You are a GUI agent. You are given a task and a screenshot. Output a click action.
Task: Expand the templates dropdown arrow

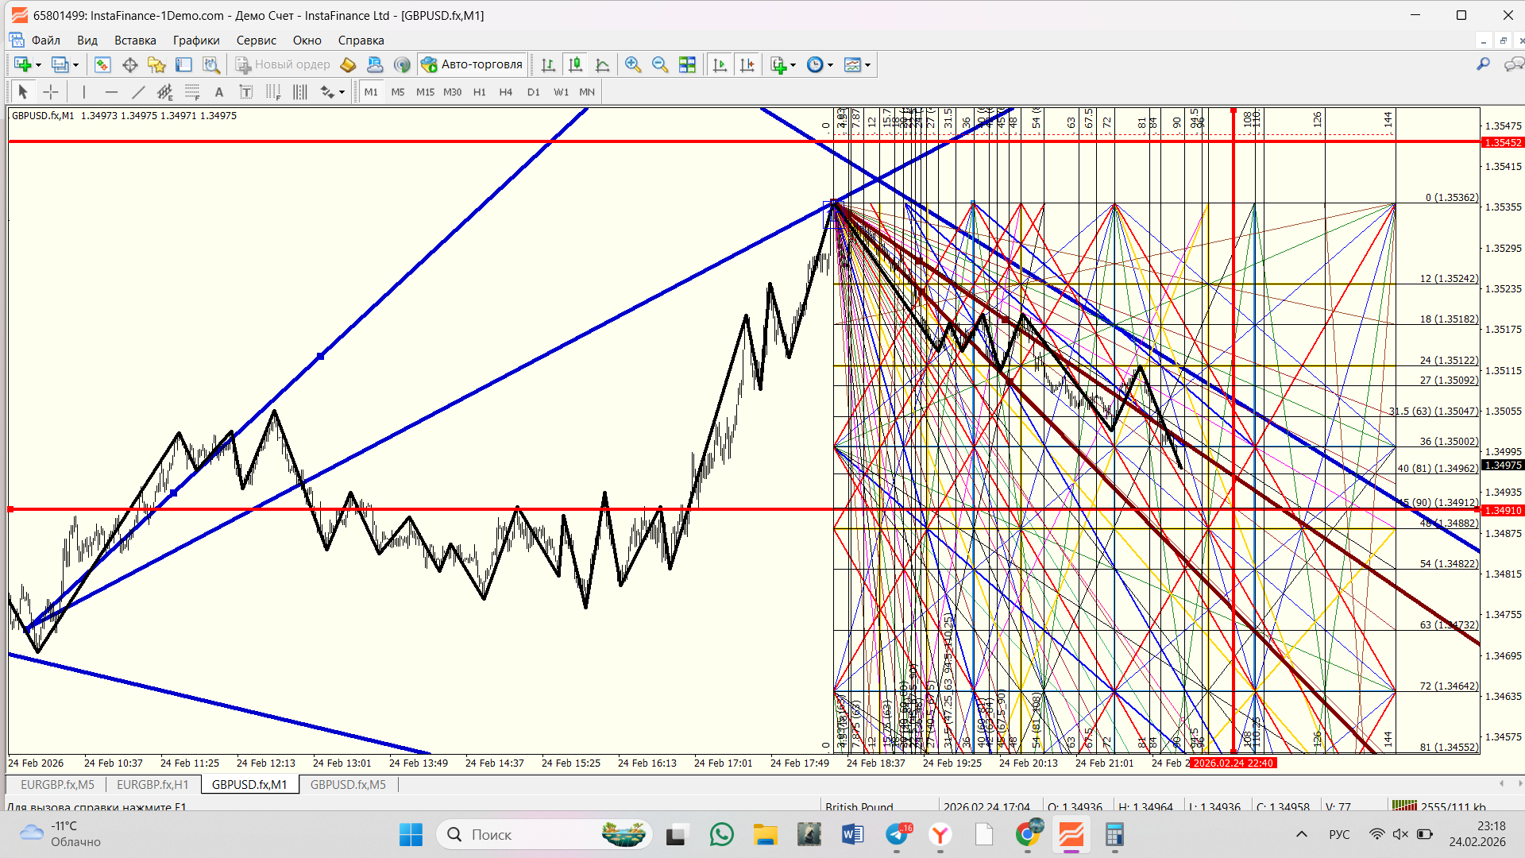coord(867,65)
